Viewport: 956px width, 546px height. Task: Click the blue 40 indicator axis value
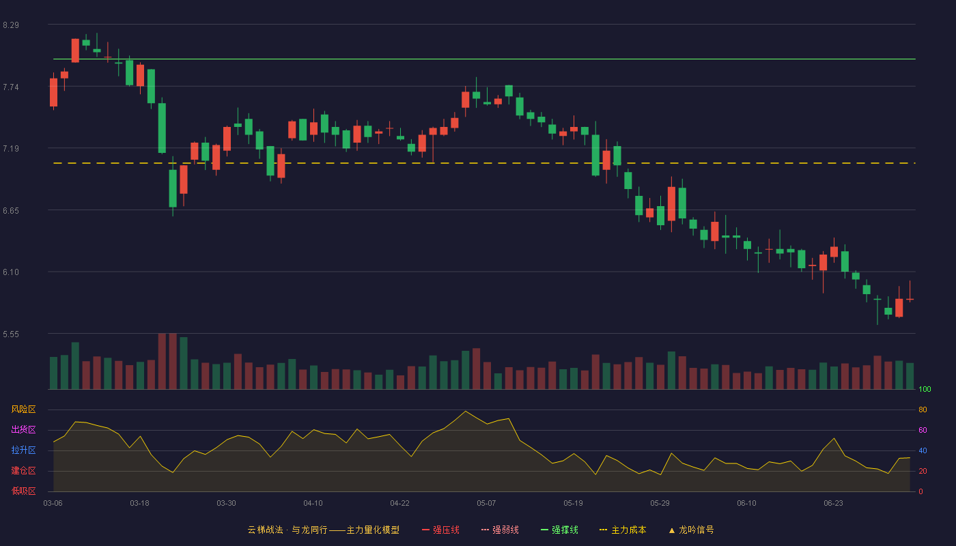pos(923,450)
